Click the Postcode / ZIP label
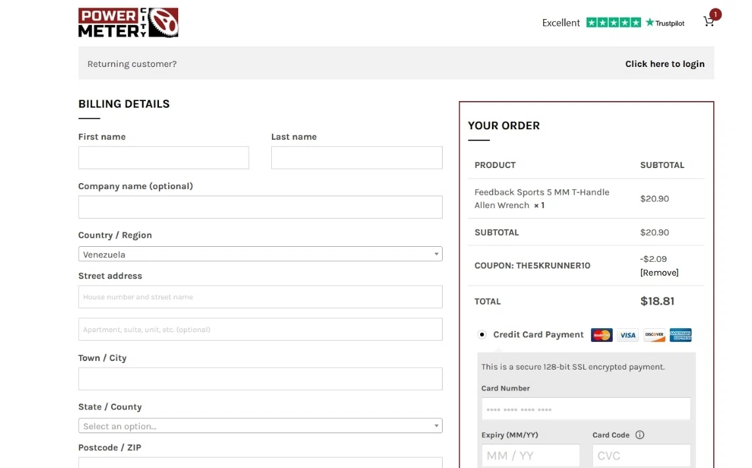Image resolution: width=752 pixels, height=468 pixels. point(109,448)
